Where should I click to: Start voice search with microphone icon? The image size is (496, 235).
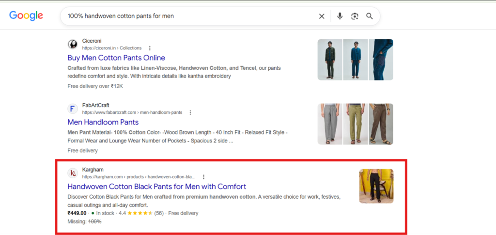pyautogui.click(x=340, y=16)
